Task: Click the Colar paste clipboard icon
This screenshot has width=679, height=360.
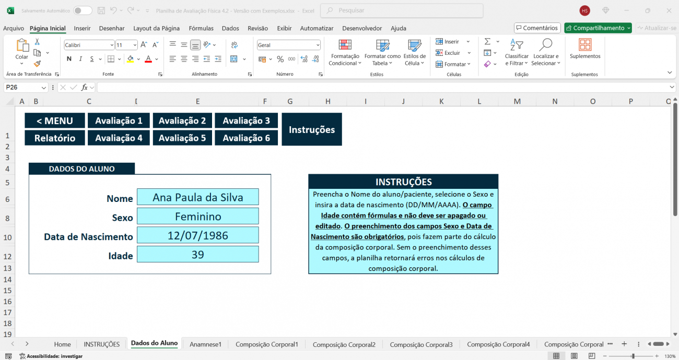Action: click(x=22, y=45)
